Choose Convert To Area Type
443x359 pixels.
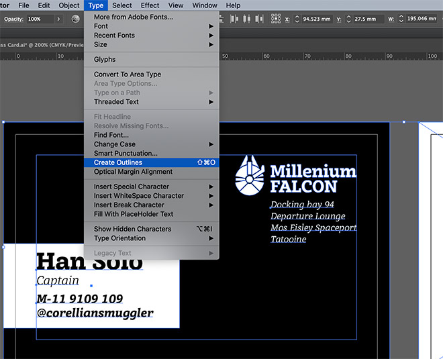coord(152,74)
